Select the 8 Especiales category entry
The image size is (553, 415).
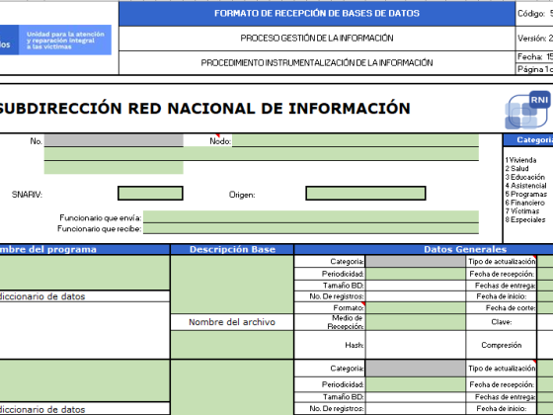tap(525, 219)
